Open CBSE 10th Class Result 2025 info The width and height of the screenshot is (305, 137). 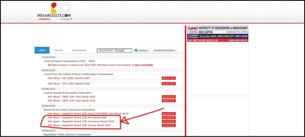click(x=71, y=100)
